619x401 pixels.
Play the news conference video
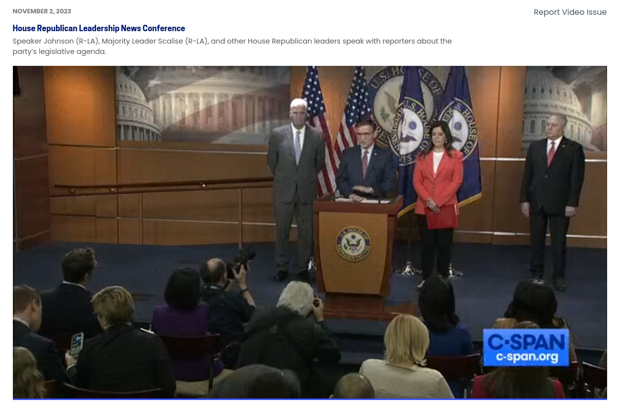click(x=309, y=233)
